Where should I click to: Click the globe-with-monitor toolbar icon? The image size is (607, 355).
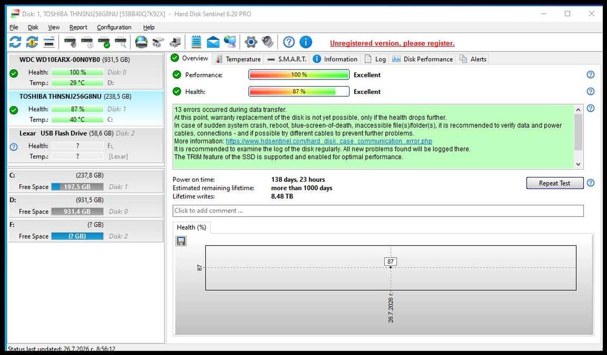click(230, 42)
